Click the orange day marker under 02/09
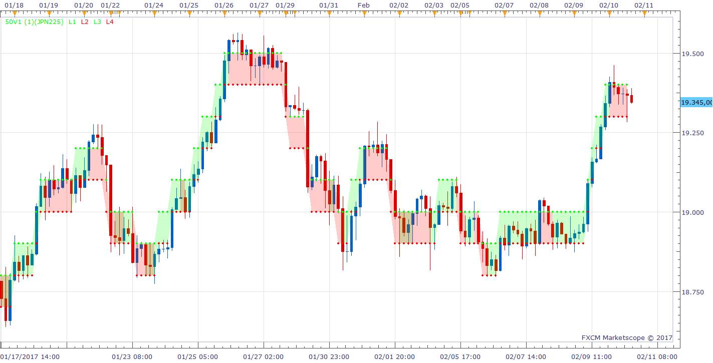The width and height of the screenshot is (713, 363). tap(574, 14)
